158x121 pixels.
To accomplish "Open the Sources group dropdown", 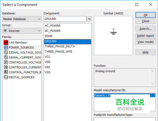I will coord(22,31).
